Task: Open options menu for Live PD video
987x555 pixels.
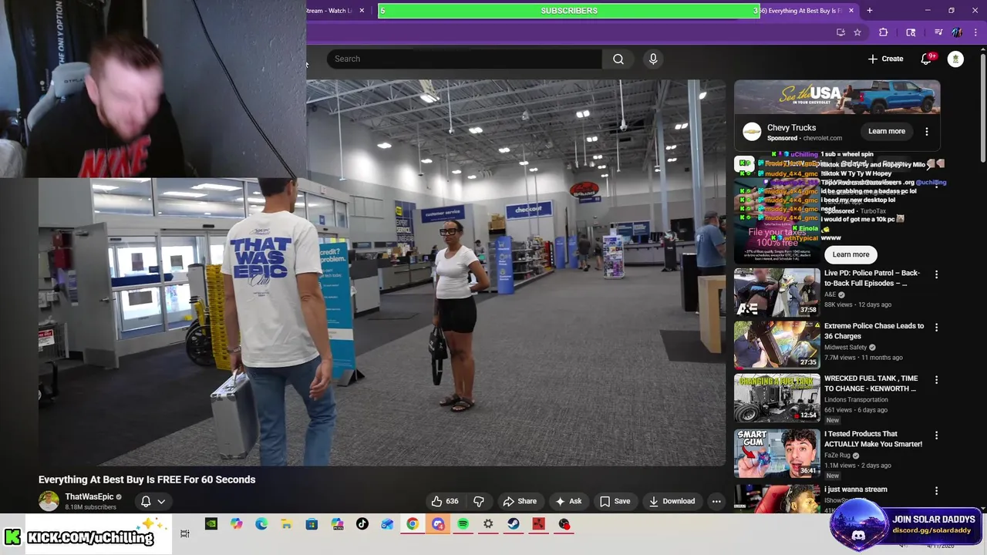Action: coord(936,274)
